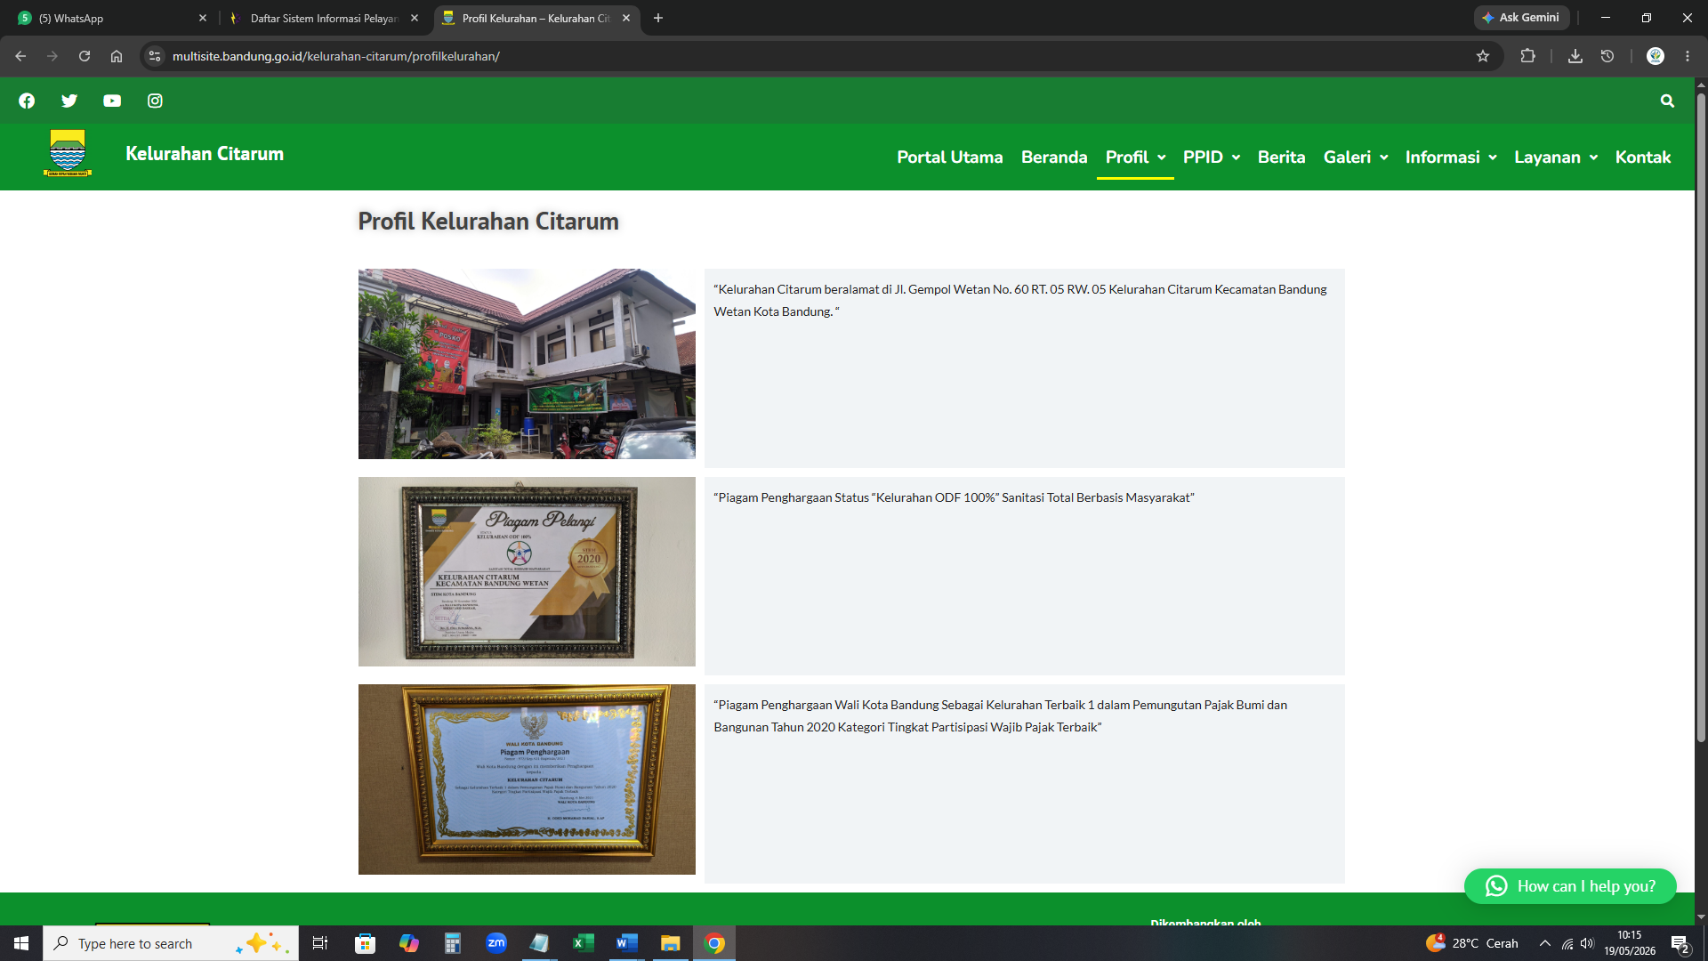
Task: Click the website search magnifier icon
Action: 1667,101
